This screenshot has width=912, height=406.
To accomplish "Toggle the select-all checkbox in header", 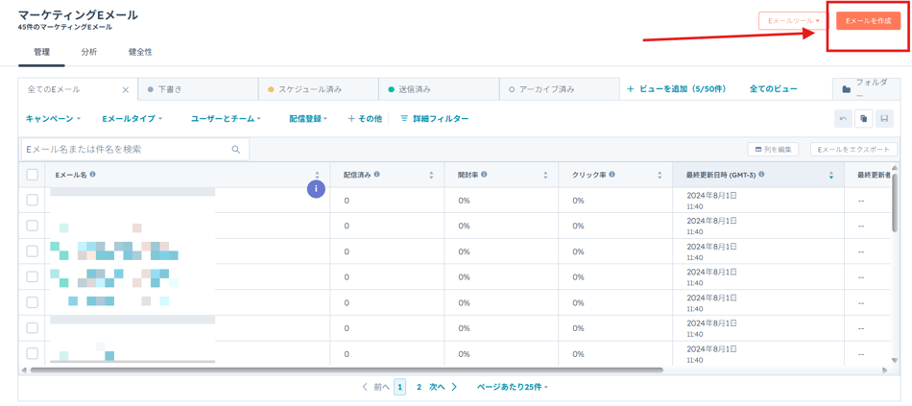I will pyautogui.click(x=32, y=175).
